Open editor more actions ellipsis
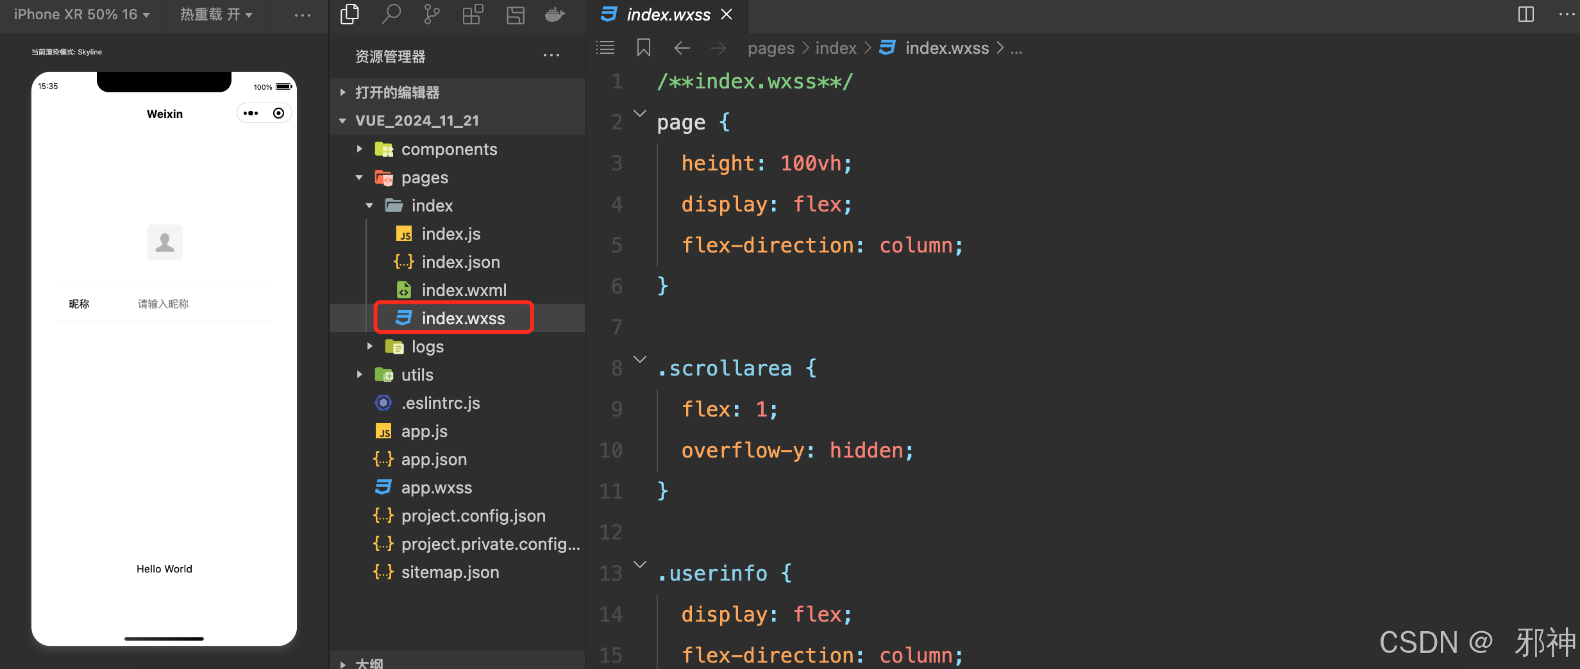Image resolution: width=1580 pixels, height=669 pixels. (1567, 14)
